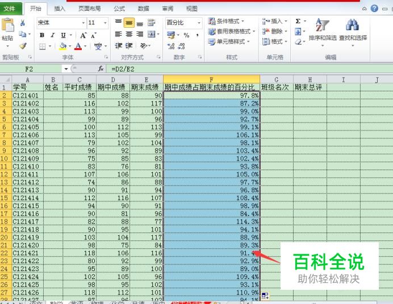
Task: Open the 文件 file tab
Action: coord(10,9)
